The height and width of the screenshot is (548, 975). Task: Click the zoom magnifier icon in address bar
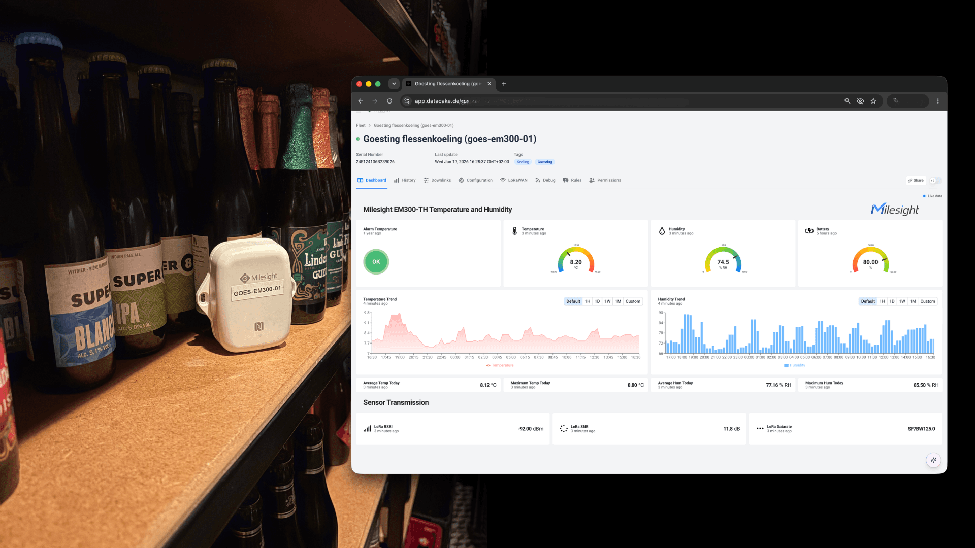[847, 101]
